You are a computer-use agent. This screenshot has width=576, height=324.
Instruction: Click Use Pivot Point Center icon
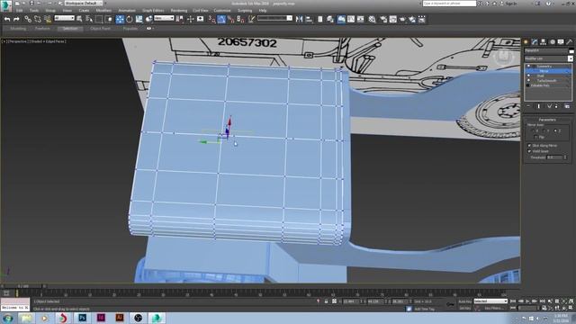pos(180,19)
